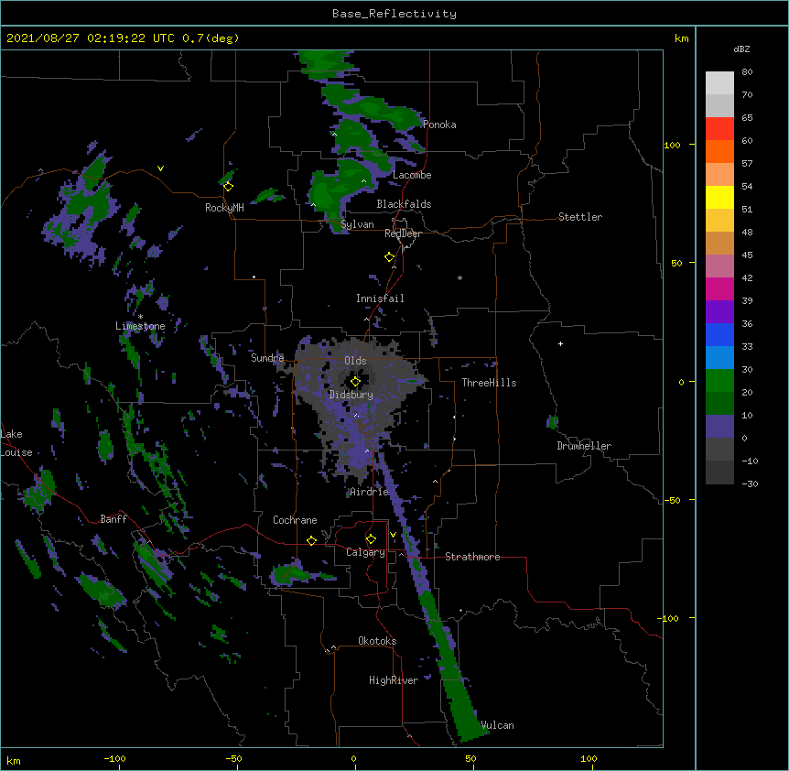The image size is (789, 771).
Task: Pick the violet 39–36 dBZ legend swatch
Action: 719,312
